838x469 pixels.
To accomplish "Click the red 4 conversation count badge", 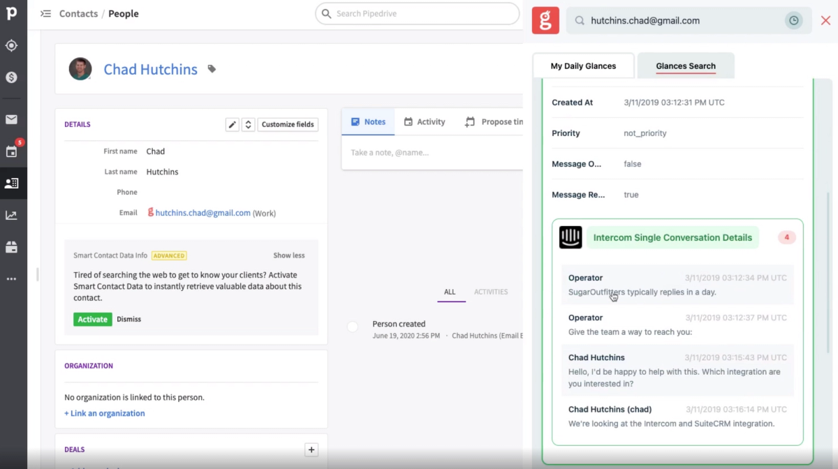I will click(x=787, y=237).
